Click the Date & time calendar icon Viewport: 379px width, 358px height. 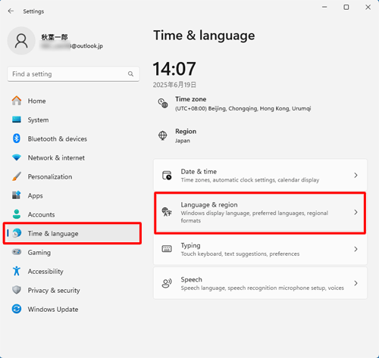[167, 176]
